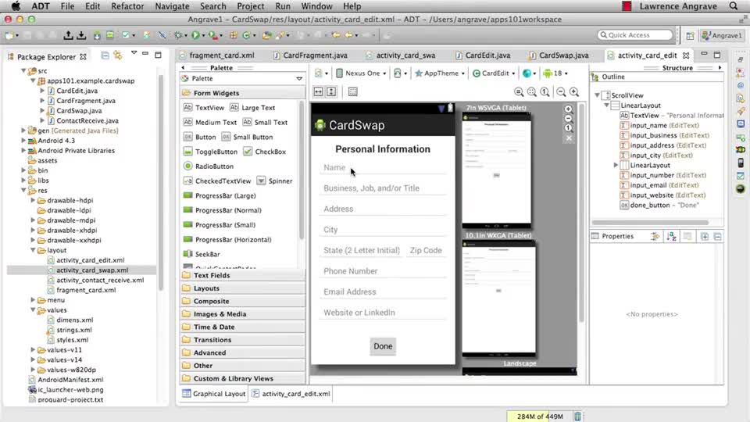Click the Done button in the layout preview
This screenshot has height=422, width=750.
click(383, 346)
